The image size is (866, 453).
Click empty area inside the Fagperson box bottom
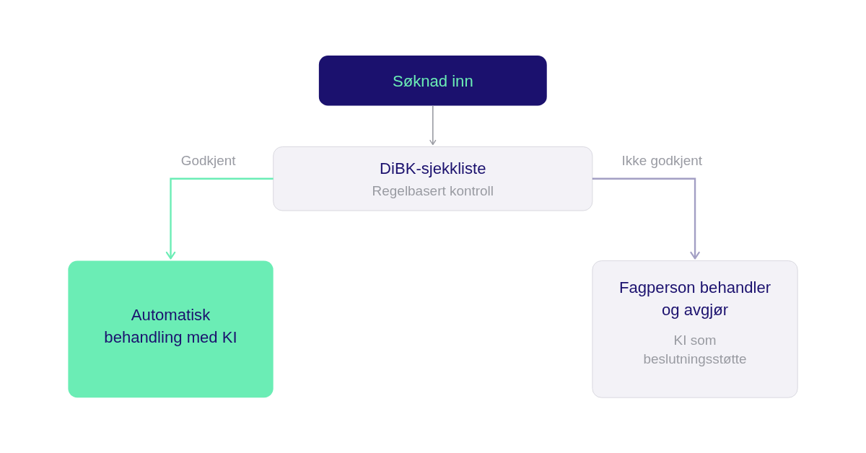coord(695,383)
